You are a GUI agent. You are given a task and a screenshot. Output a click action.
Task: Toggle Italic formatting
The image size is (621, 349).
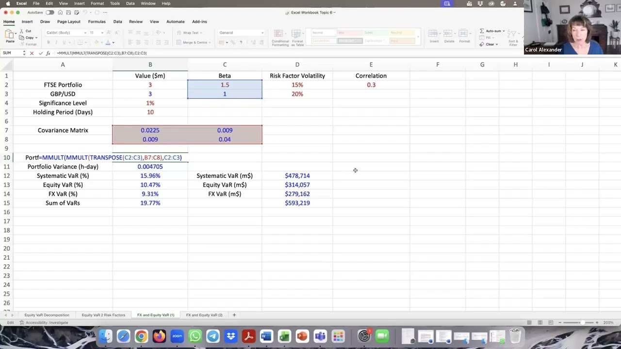click(56, 43)
